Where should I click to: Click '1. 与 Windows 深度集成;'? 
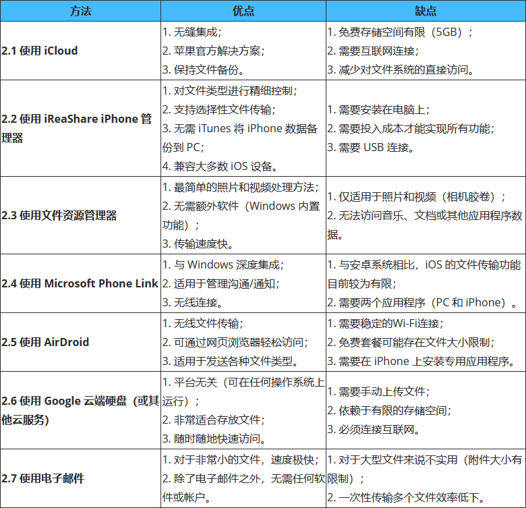223,264
